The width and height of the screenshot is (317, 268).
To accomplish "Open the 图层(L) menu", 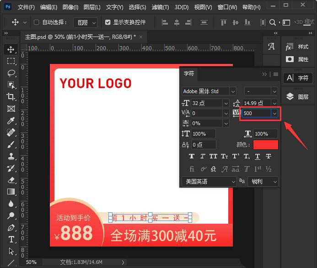I will pos(92,7).
